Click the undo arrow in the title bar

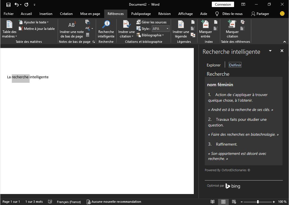coord(17,5)
